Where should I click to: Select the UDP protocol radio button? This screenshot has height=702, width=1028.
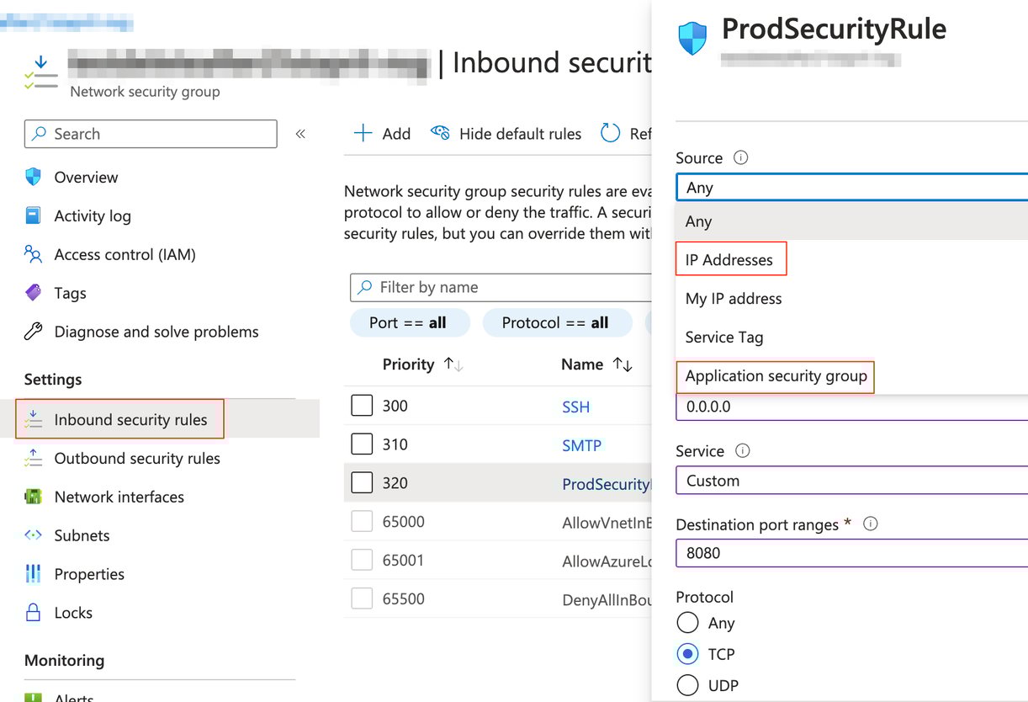point(687,685)
